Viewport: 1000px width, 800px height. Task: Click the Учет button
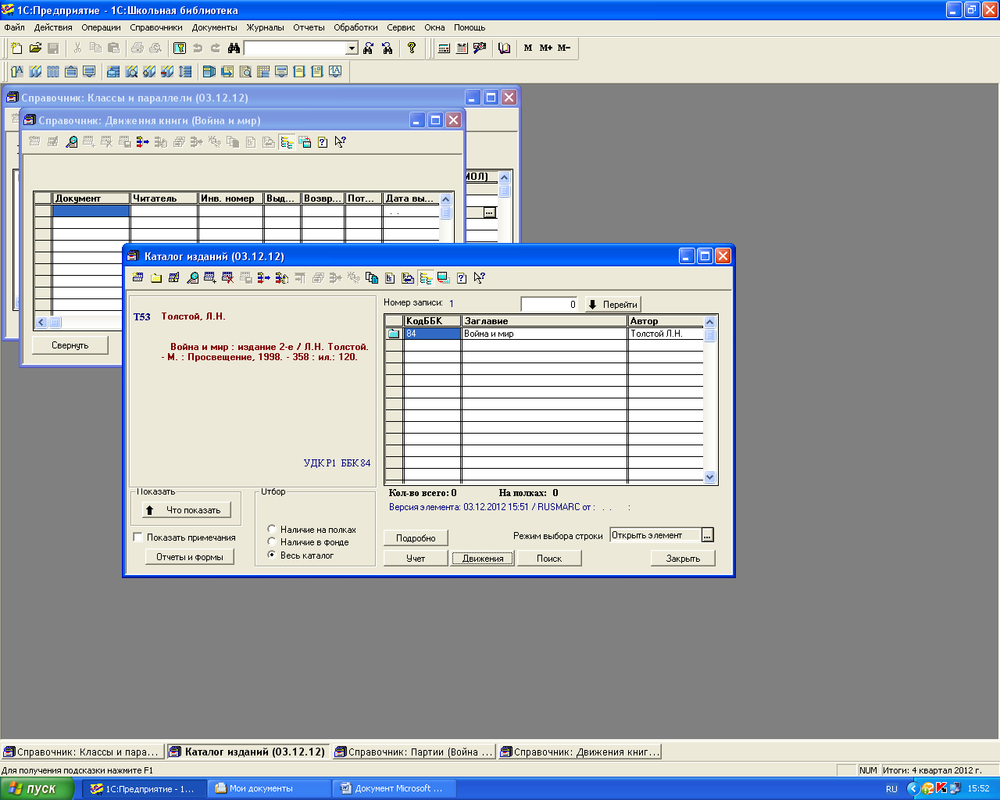click(416, 558)
